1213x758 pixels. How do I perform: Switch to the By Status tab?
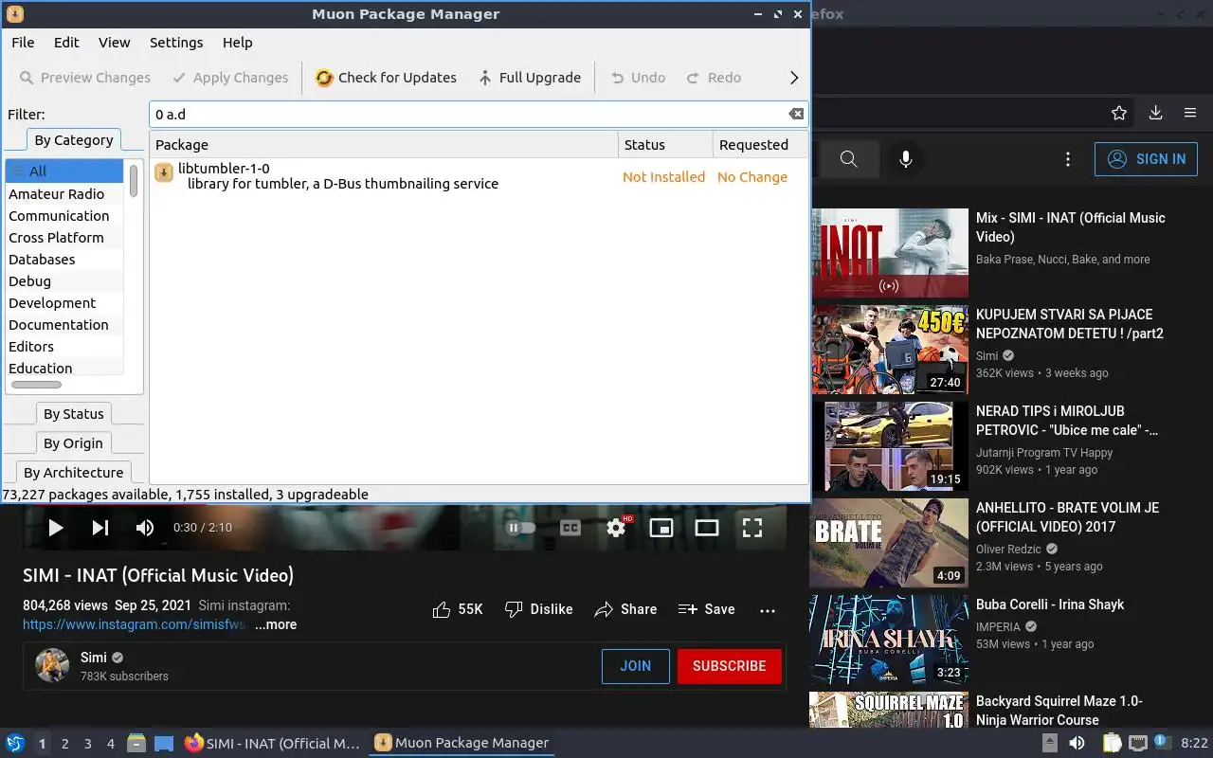click(73, 414)
